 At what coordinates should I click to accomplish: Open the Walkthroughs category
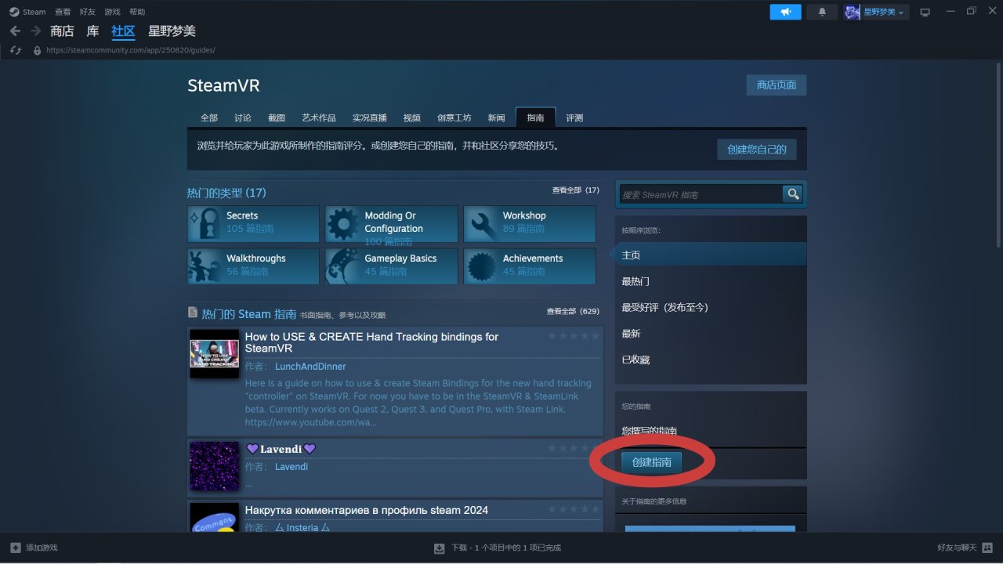[253, 266]
